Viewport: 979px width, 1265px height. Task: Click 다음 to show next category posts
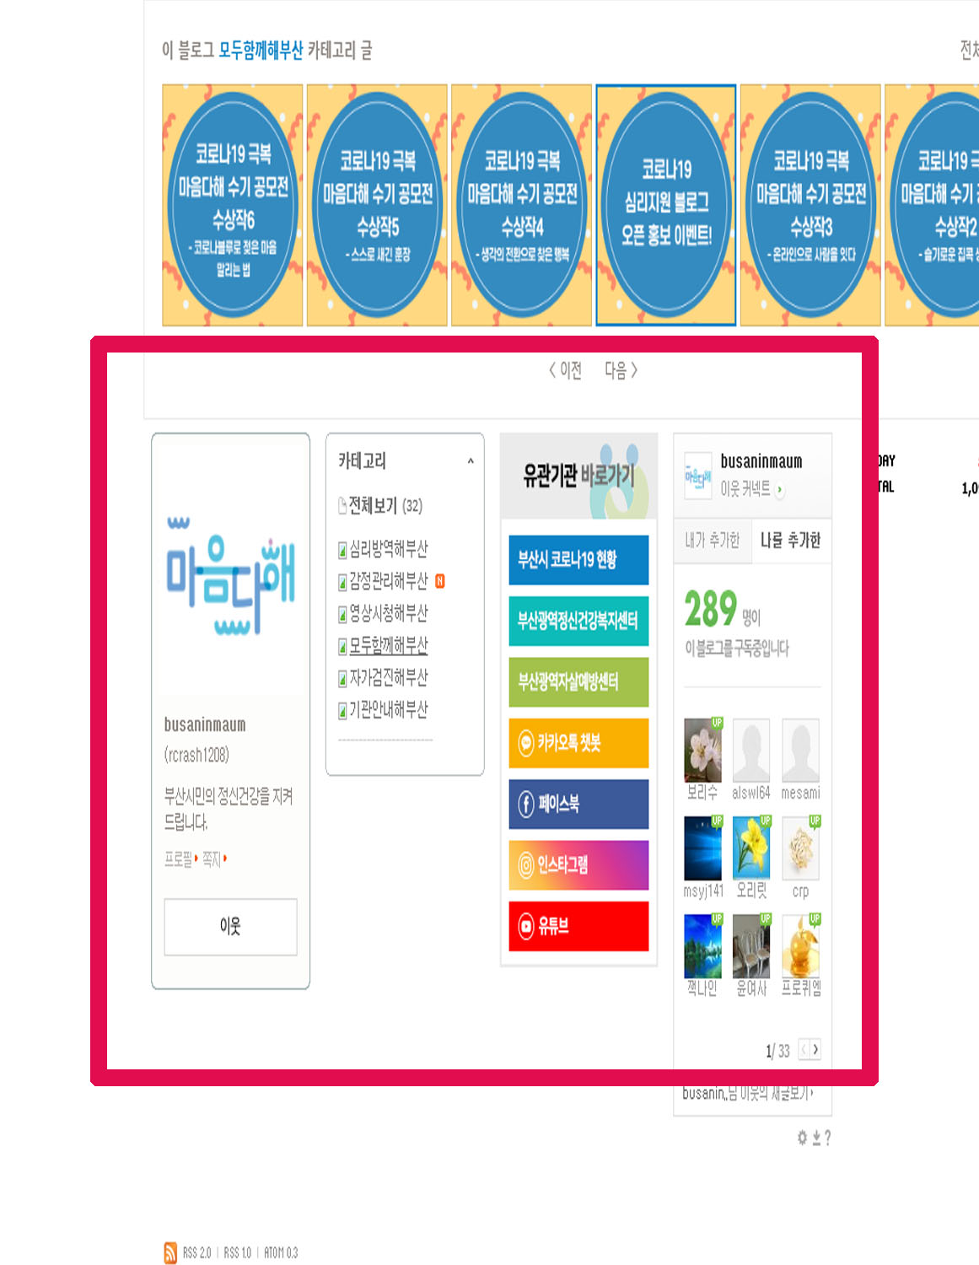[621, 370]
